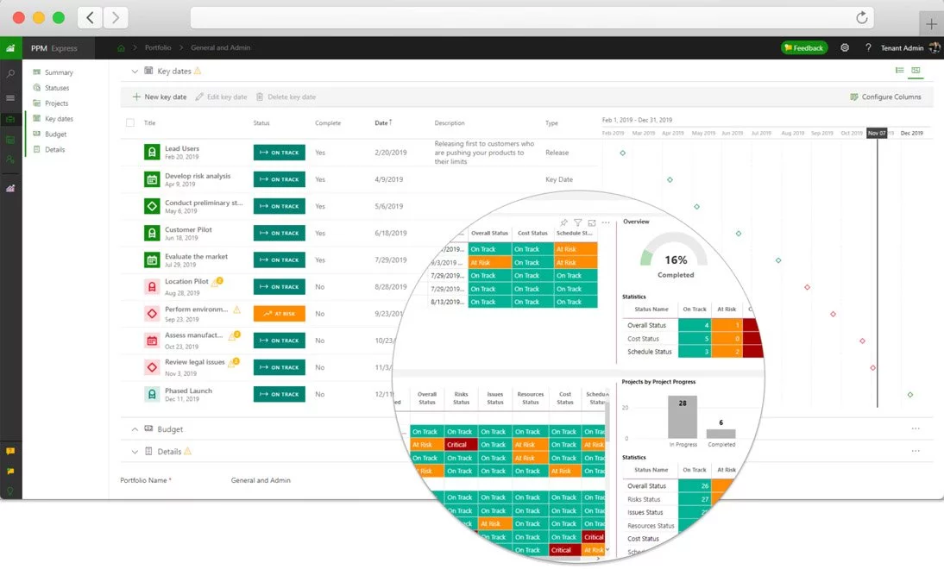Click the New key date button
The height and width of the screenshot is (569, 944).
(x=160, y=97)
